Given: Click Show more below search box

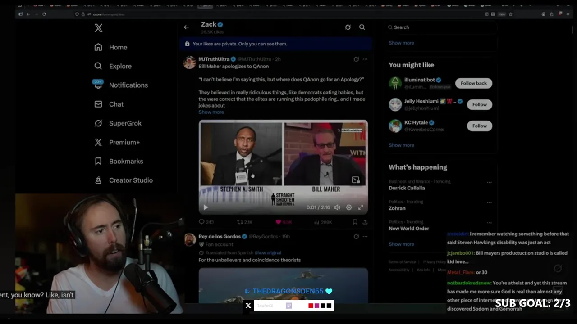Looking at the screenshot, I should (401, 43).
